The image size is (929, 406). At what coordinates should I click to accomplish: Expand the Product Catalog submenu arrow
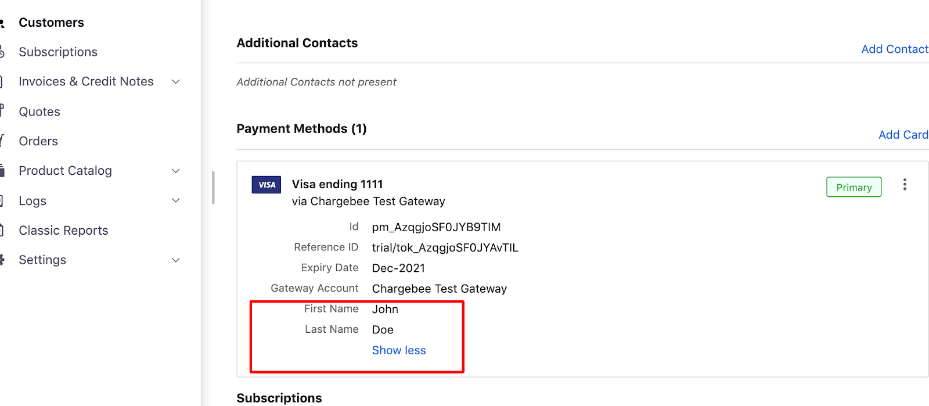coord(176,171)
